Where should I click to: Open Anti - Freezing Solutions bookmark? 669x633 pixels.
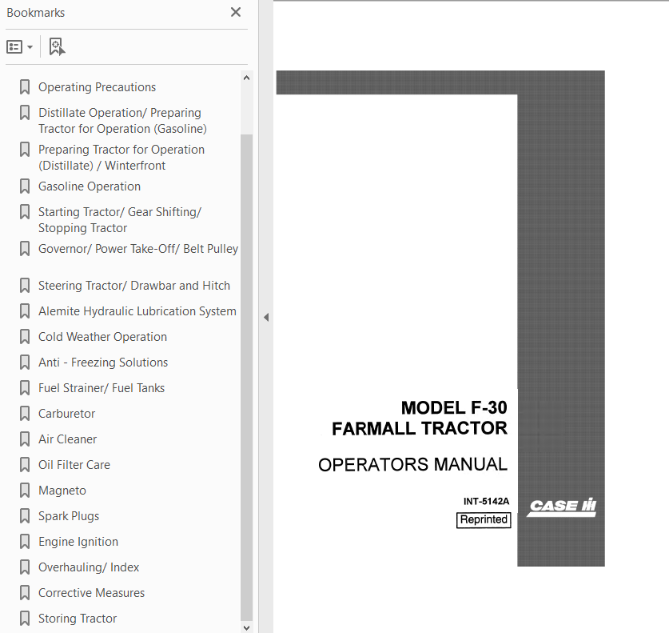click(103, 363)
